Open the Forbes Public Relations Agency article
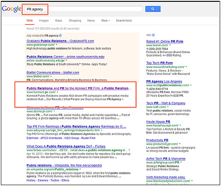The height and width of the screenshot is (186, 221). coord(66,146)
